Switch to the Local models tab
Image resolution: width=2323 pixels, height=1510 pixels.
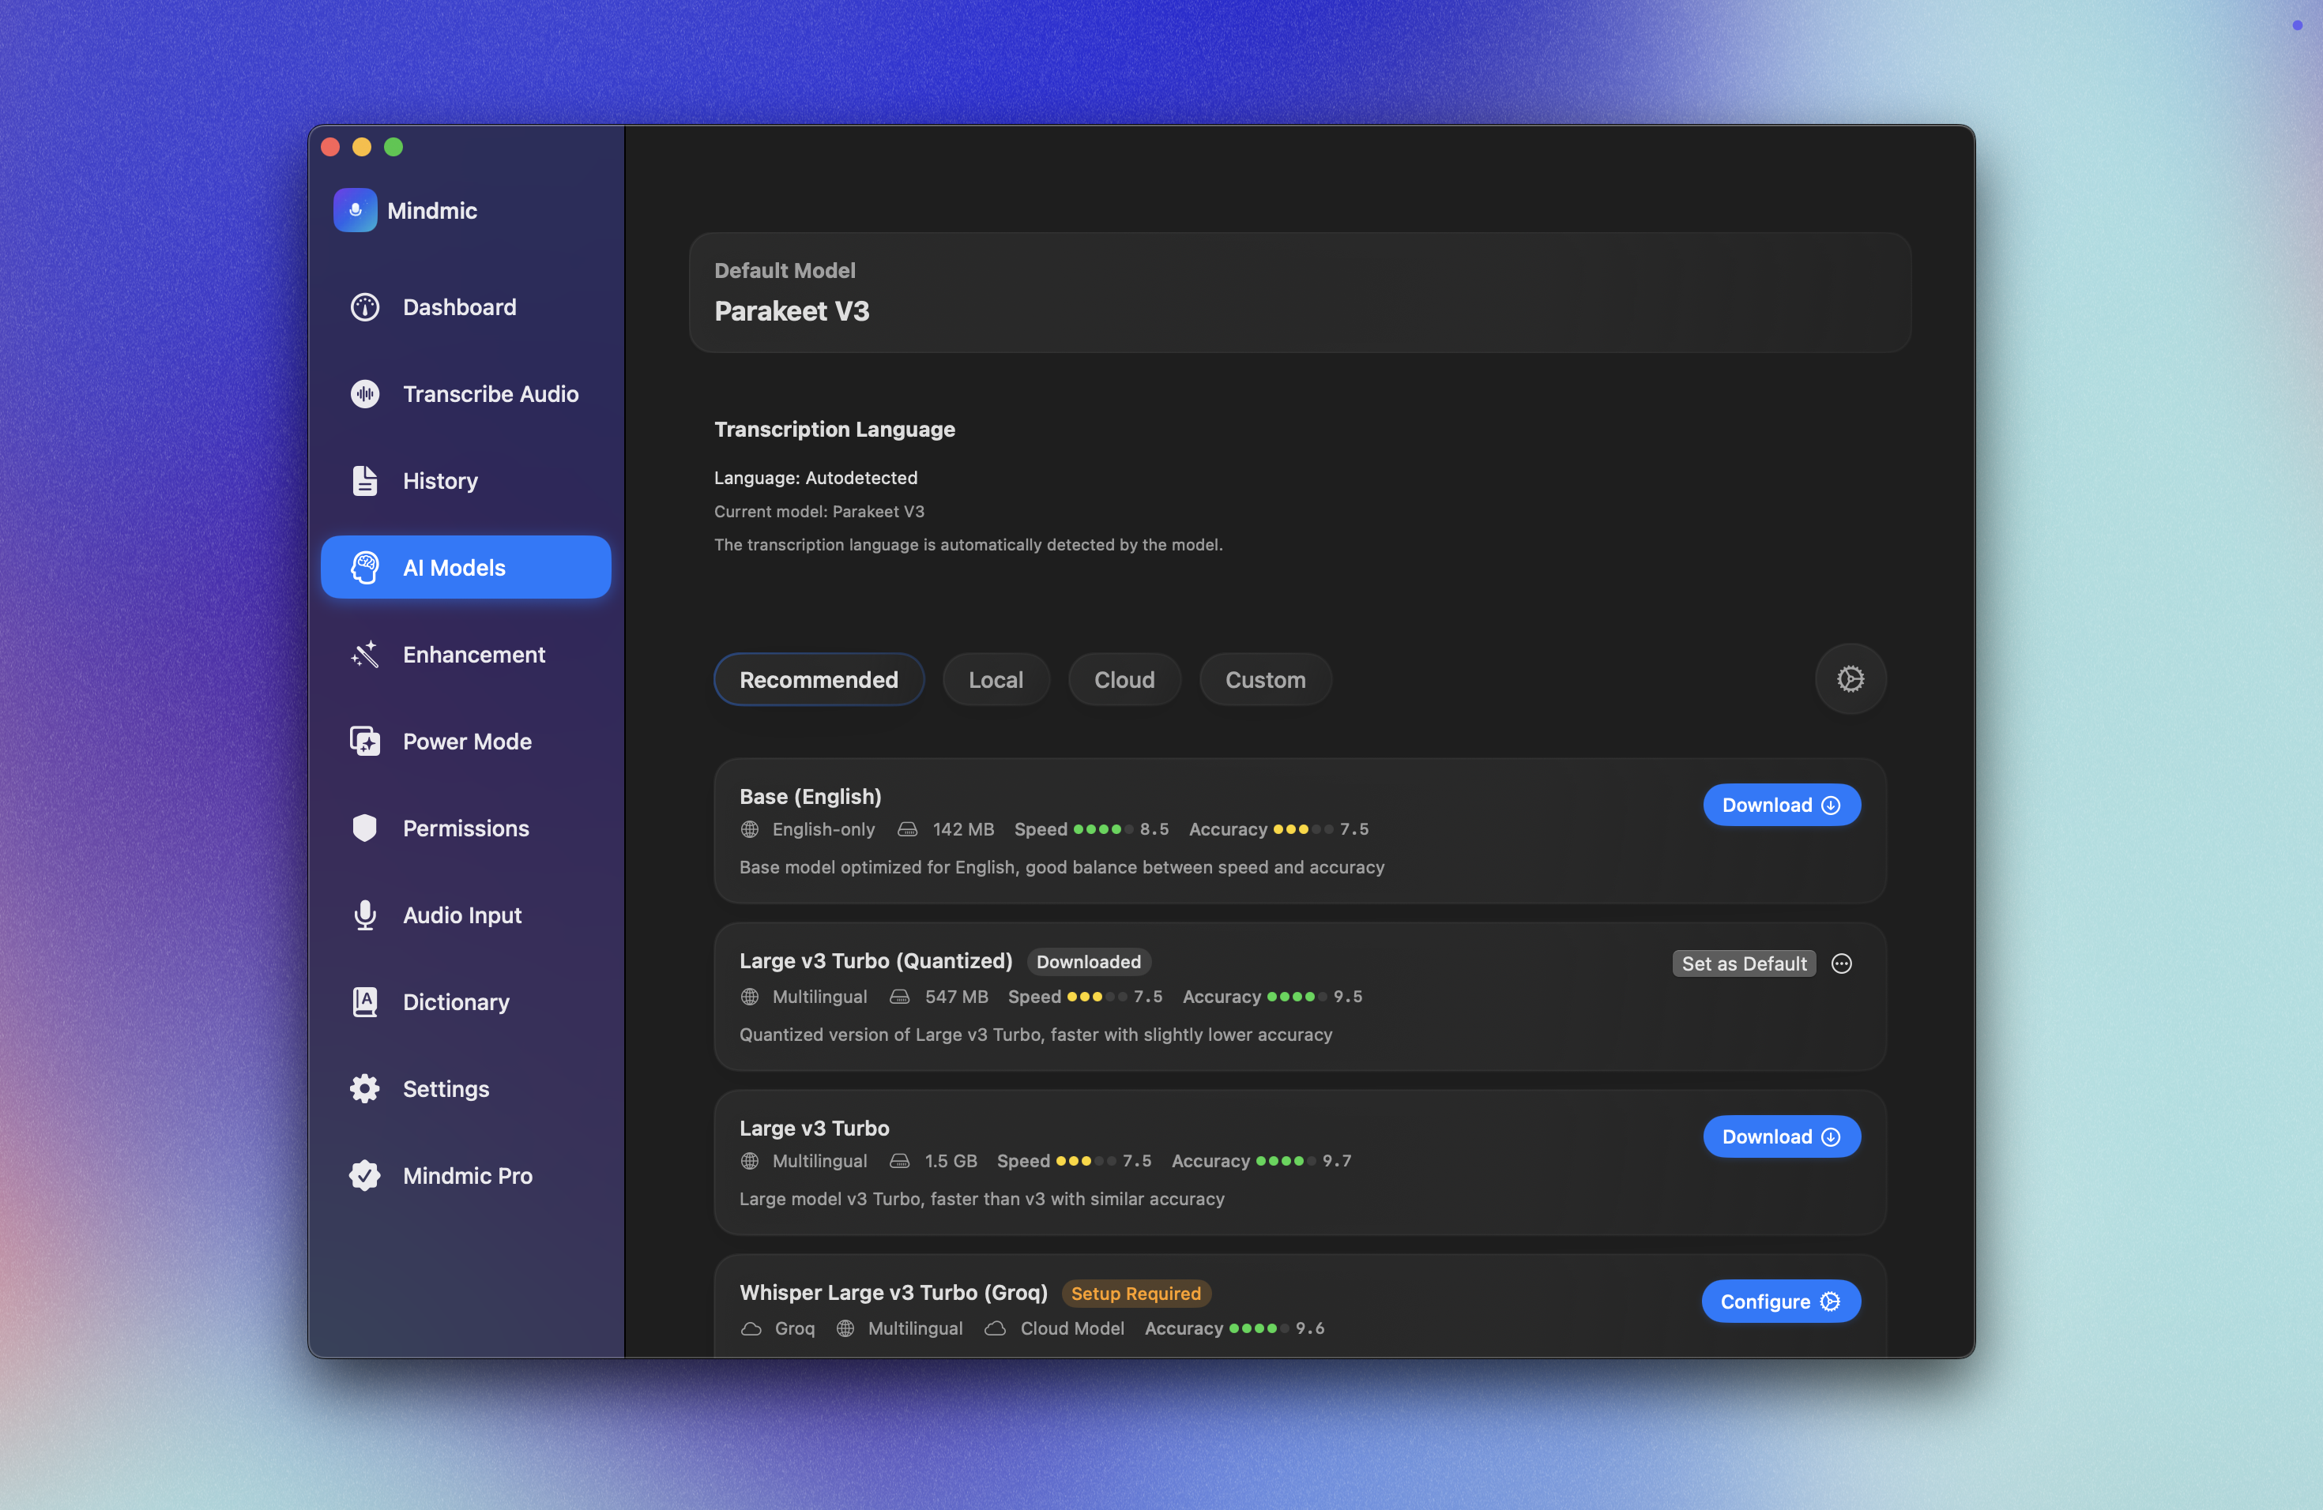pyautogui.click(x=996, y=680)
